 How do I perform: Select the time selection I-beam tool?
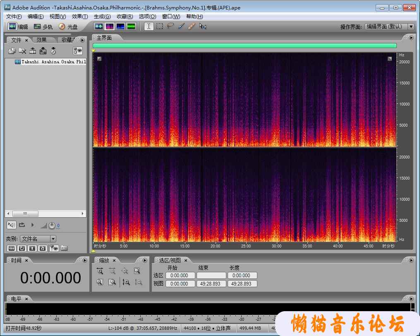(x=149, y=26)
